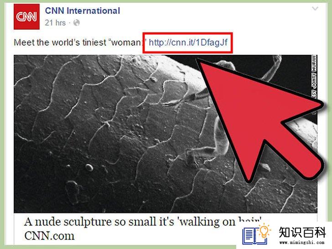Click the globe public audience icon
332x249 pixels.
click(x=77, y=23)
